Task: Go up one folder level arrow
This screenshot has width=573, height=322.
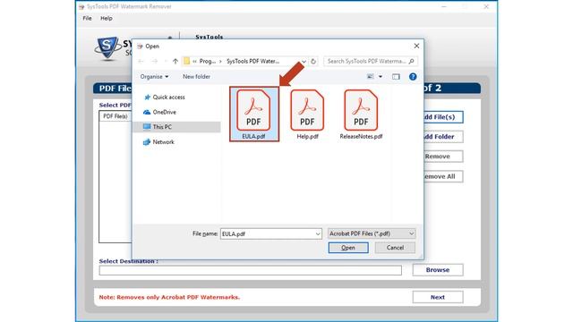Action: [175, 62]
